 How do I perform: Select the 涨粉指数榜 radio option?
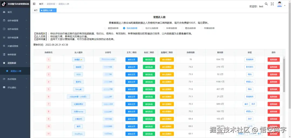130,28
